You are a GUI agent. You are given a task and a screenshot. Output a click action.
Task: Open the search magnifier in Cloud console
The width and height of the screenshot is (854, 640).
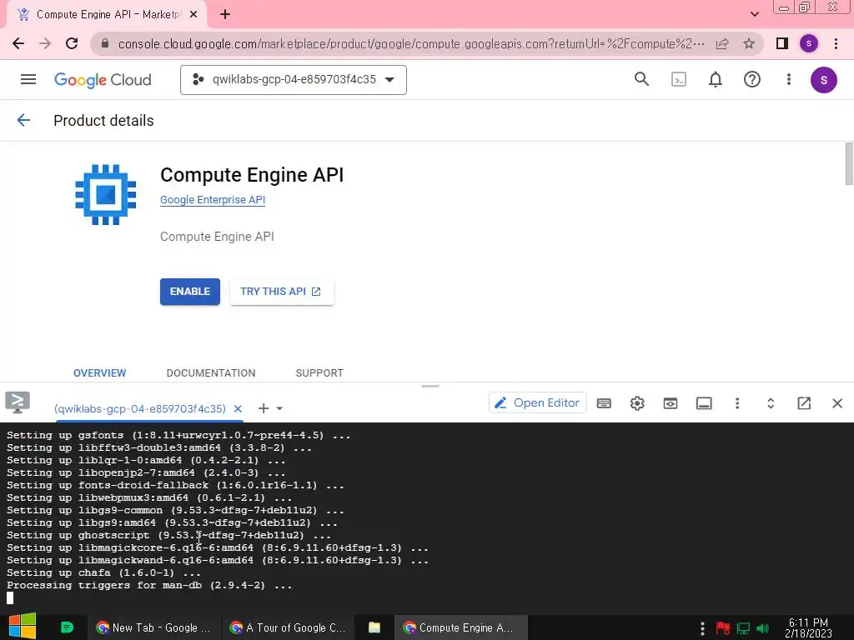[641, 79]
